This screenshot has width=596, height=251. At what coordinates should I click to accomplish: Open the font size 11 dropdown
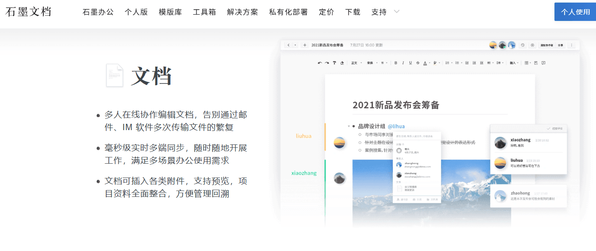coord(384,63)
